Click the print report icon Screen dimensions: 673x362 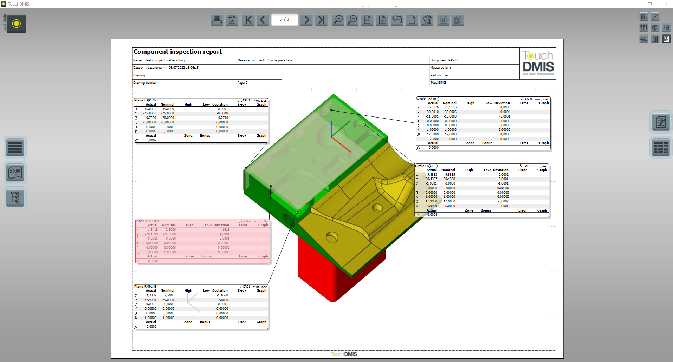[217, 20]
